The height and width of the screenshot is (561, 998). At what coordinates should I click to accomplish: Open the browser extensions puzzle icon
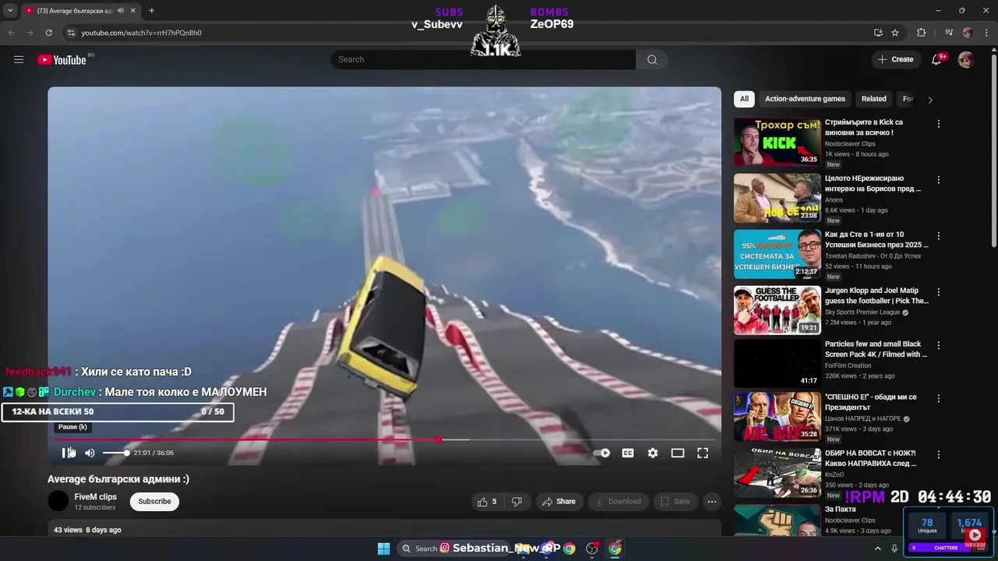pos(921,33)
